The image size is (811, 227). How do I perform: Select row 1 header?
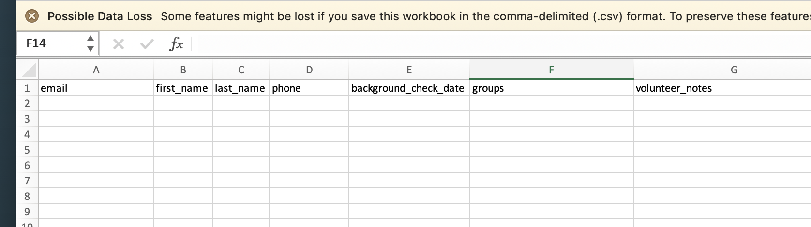click(27, 88)
